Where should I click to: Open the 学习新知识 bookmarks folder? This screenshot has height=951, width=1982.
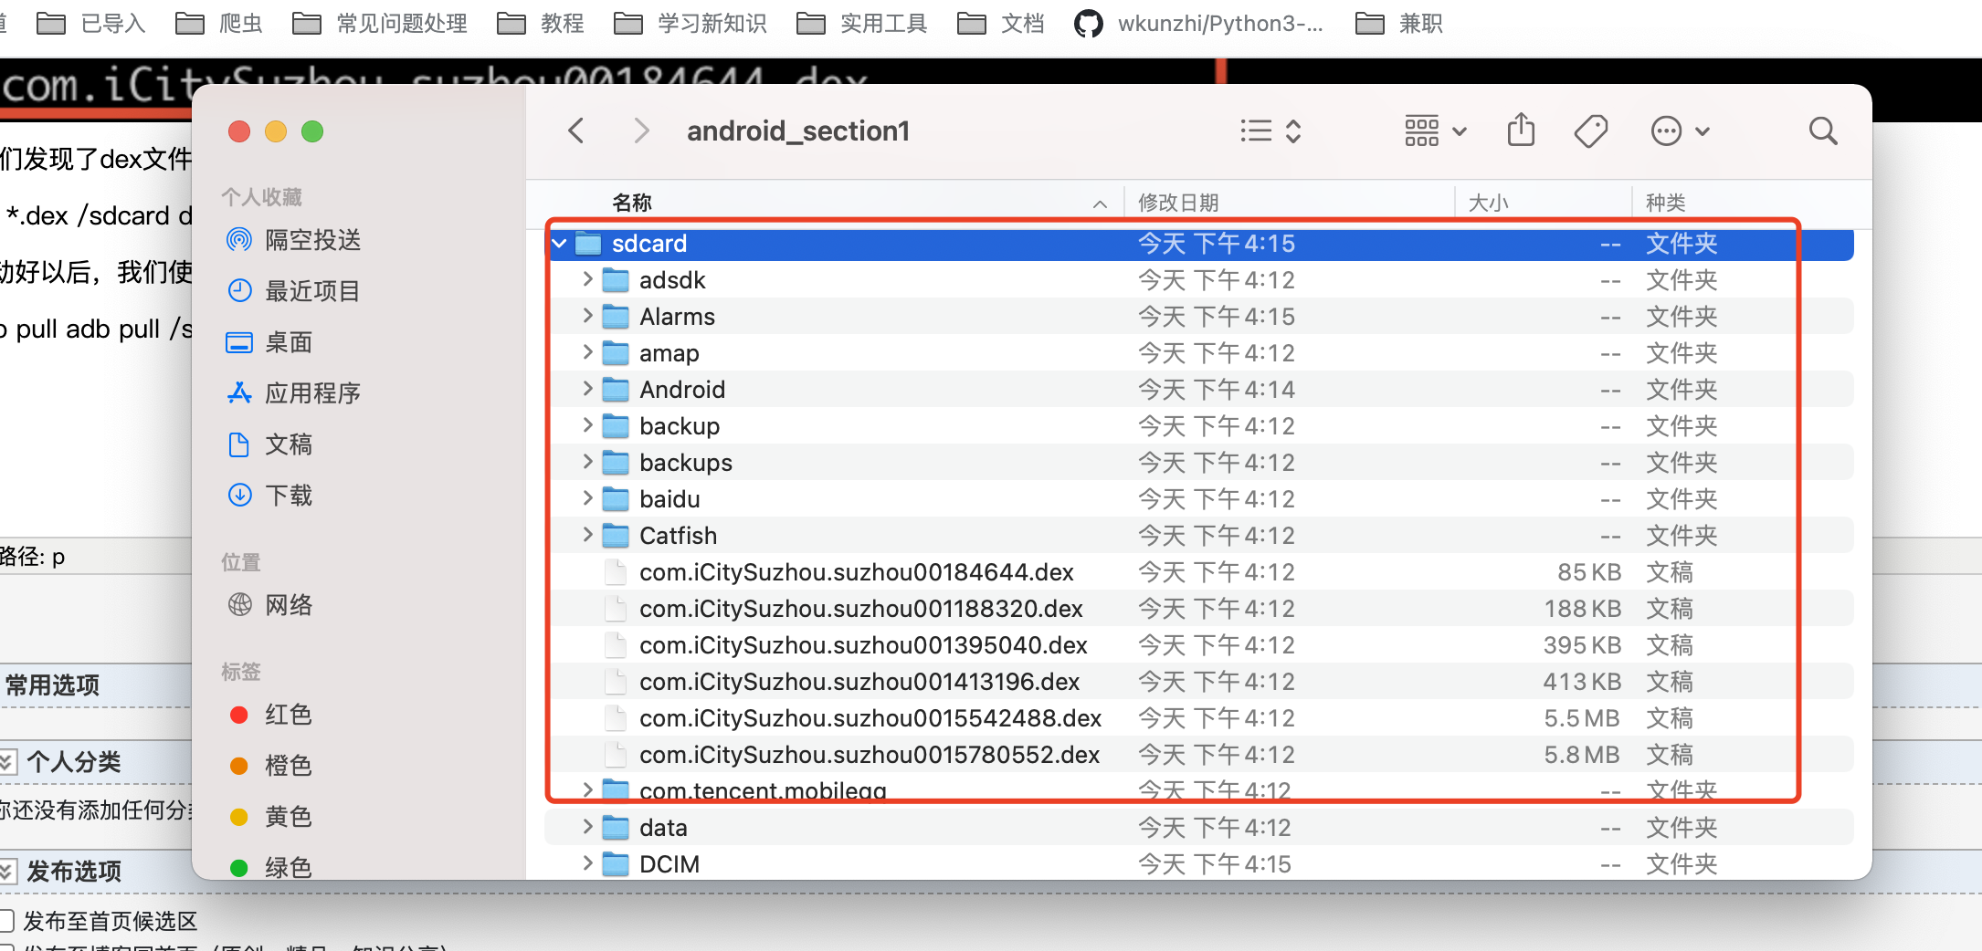click(x=691, y=24)
